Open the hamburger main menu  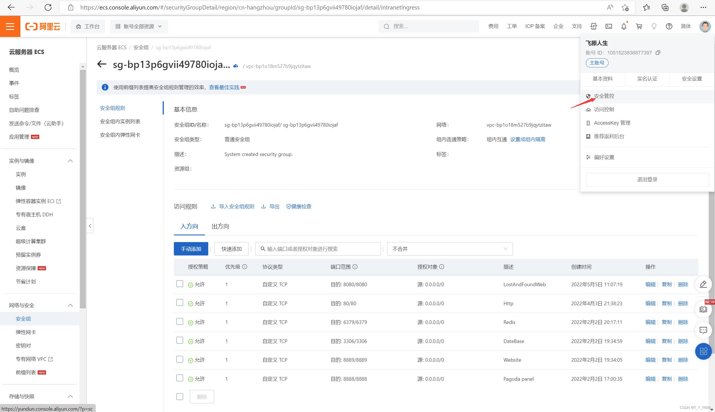[x=10, y=26]
